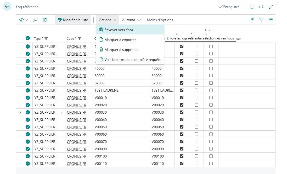
Task: Toggle first checked checkbox in row 40000
Action: [x=182, y=68]
